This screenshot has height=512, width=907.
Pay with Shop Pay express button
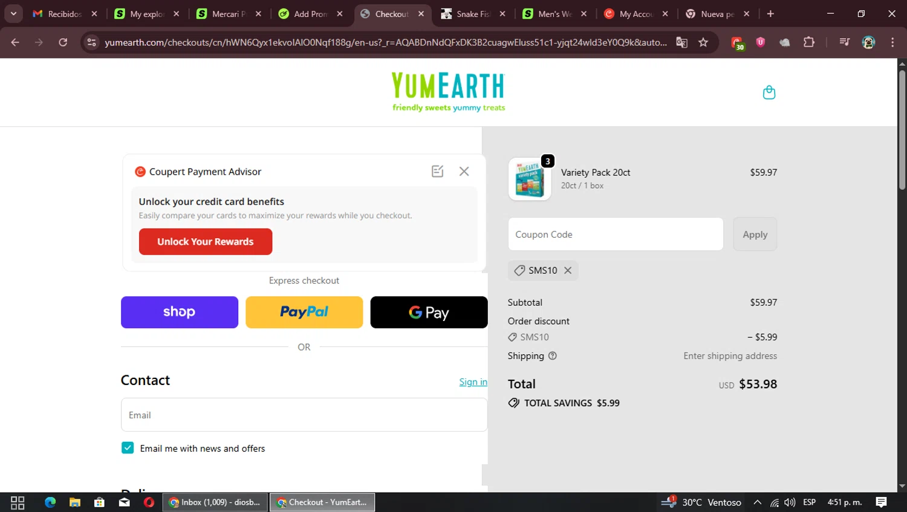tap(180, 313)
